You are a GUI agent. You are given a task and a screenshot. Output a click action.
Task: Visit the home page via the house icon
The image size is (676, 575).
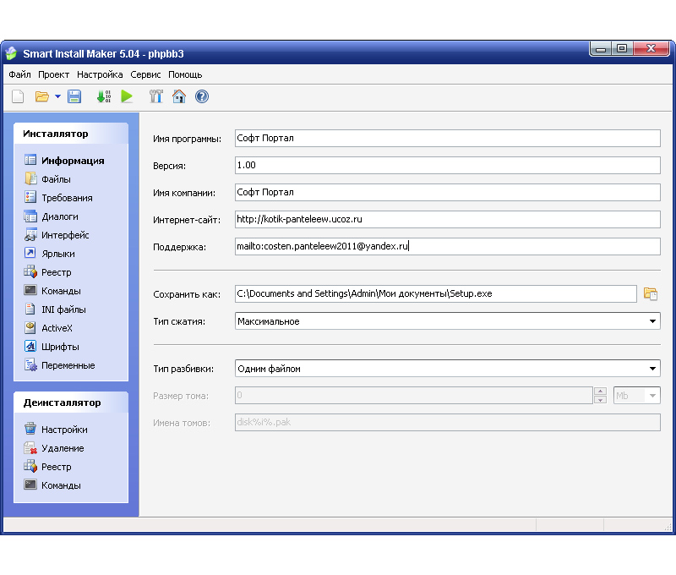(179, 96)
